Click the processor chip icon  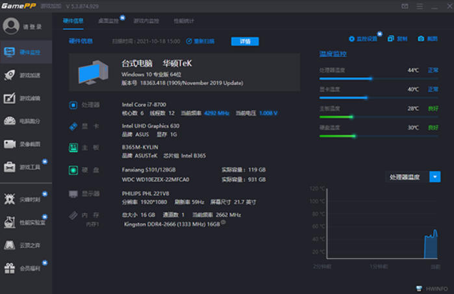point(73,105)
